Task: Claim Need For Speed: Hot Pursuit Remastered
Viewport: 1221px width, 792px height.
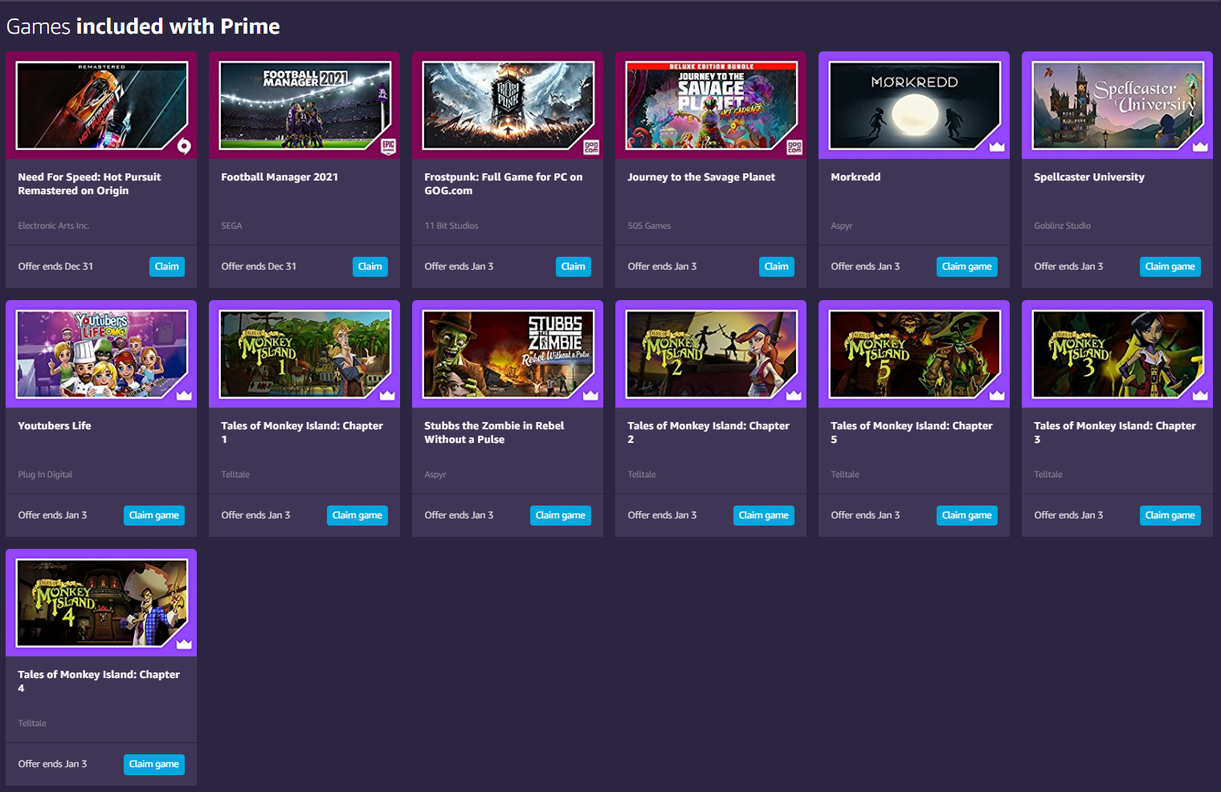Action: pos(167,266)
